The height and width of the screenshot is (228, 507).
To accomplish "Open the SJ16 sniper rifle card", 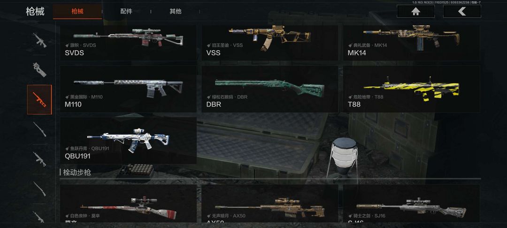I will (x=411, y=204).
